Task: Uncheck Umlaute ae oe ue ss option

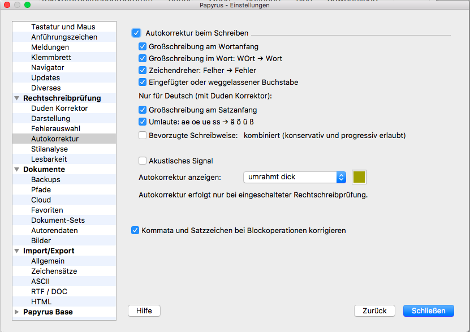Action: 143,122
